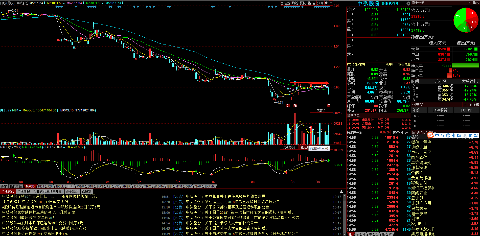
Task: Select 微信小程序 sector row
Action: click(445, 142)
